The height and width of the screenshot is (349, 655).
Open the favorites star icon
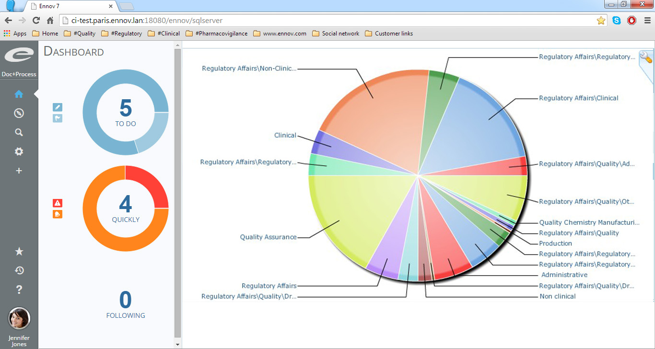pos(19,252)
